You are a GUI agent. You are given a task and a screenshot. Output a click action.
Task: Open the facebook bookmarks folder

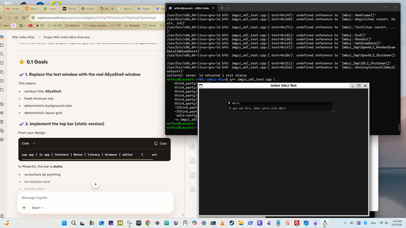click(132, 25)
